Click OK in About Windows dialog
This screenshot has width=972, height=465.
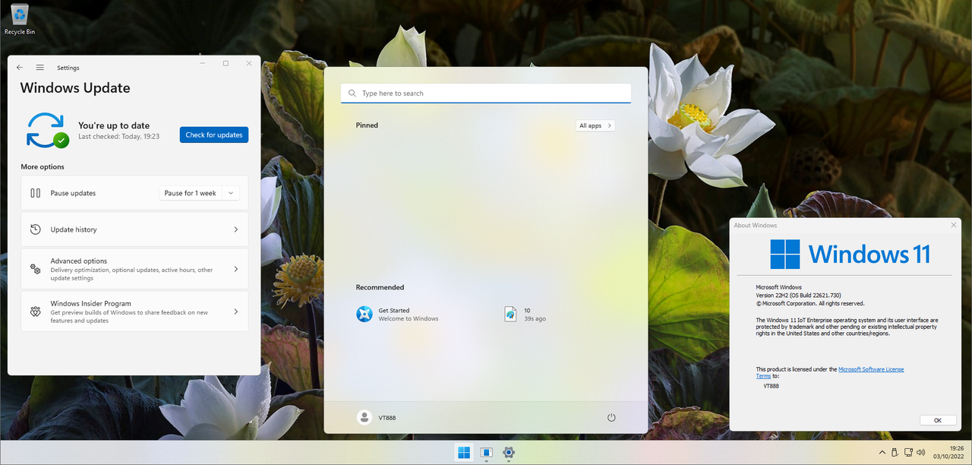[x=938, y=420]
